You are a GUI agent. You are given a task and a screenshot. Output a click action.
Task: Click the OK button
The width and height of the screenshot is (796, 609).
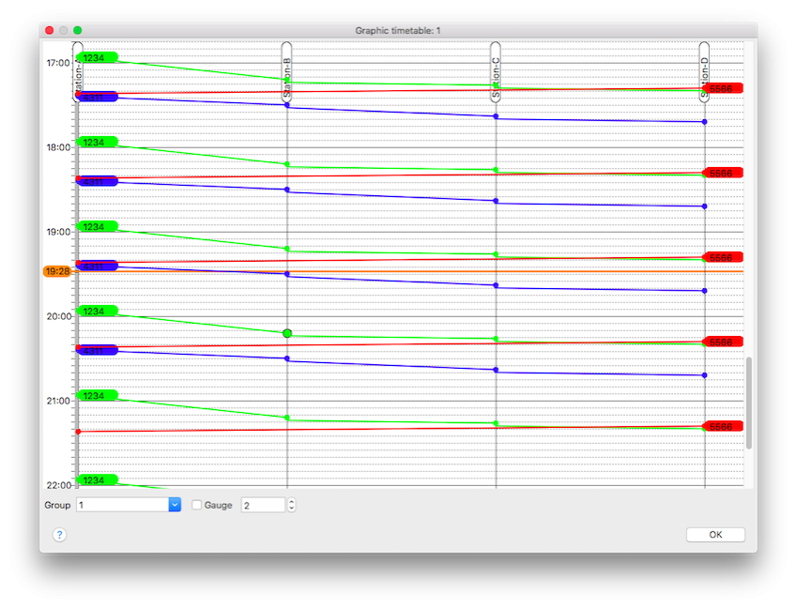(715, 535)
